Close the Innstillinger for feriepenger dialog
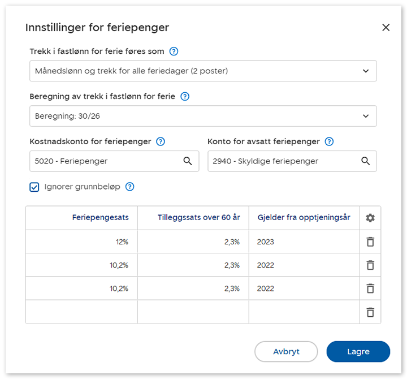 pos(386,28)
